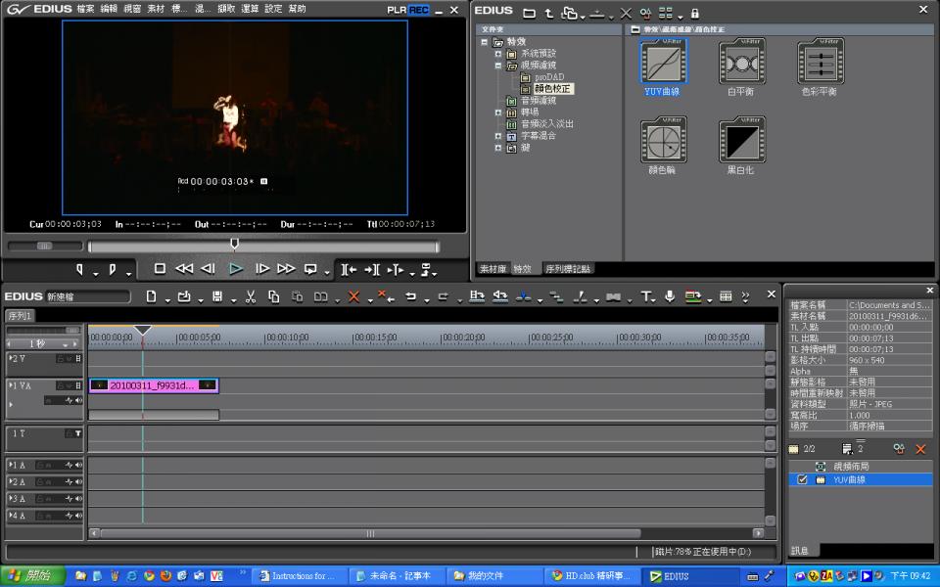Screen dimensions: 940x587
Task: Expand the 字幕混合 tree folder
Action: pyautogui.click(x=498, y=136)
